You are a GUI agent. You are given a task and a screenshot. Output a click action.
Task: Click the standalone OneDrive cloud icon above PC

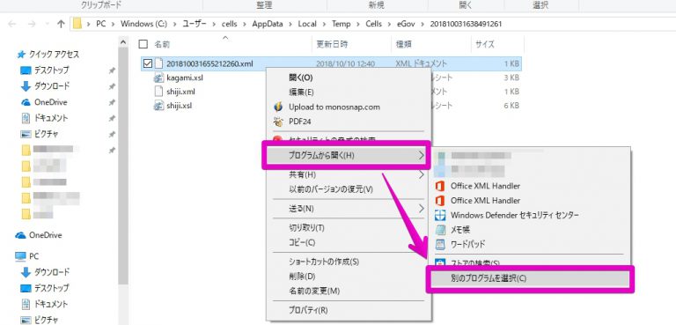click(x=20, y=235)
